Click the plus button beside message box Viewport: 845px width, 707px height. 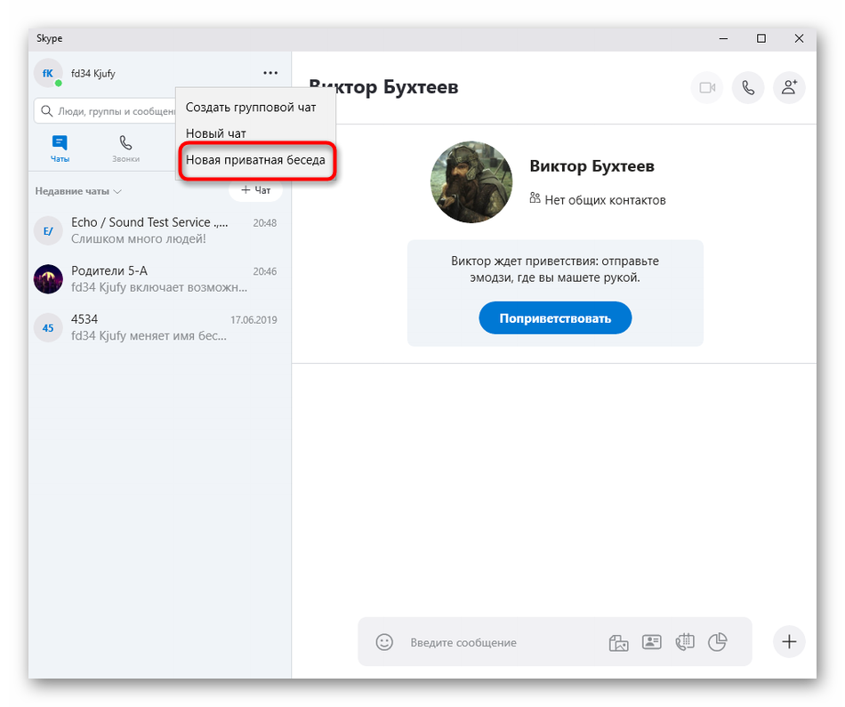click(789, 641)
